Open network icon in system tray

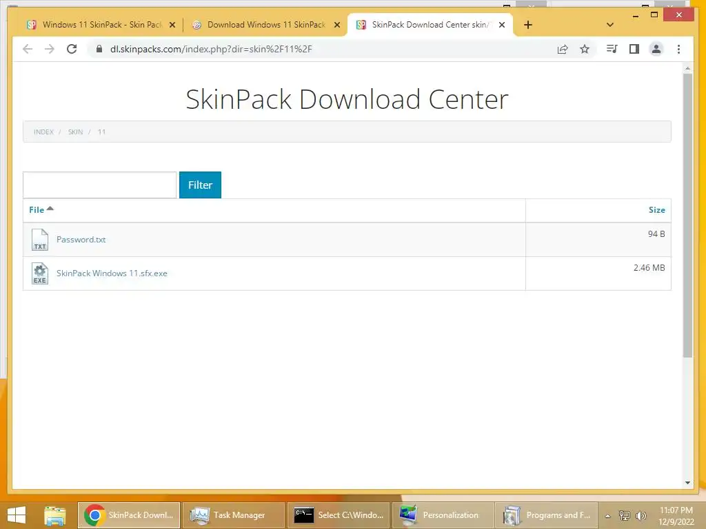click(x=625, y=515)
